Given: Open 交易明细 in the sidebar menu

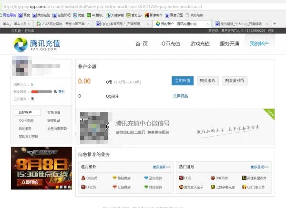Looking at the screenshot, I should pyautogui.click(x=54, y=112).
